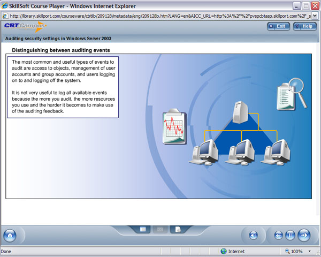321x257 pixels.
Task: Pause the course playback
Action: point(291,235)
